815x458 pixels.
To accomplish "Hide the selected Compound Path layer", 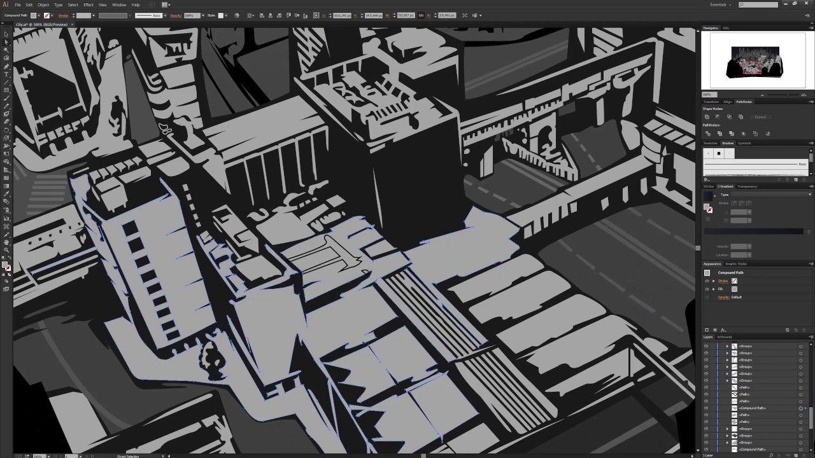I will pyautogui.click(x=706, y=408).
